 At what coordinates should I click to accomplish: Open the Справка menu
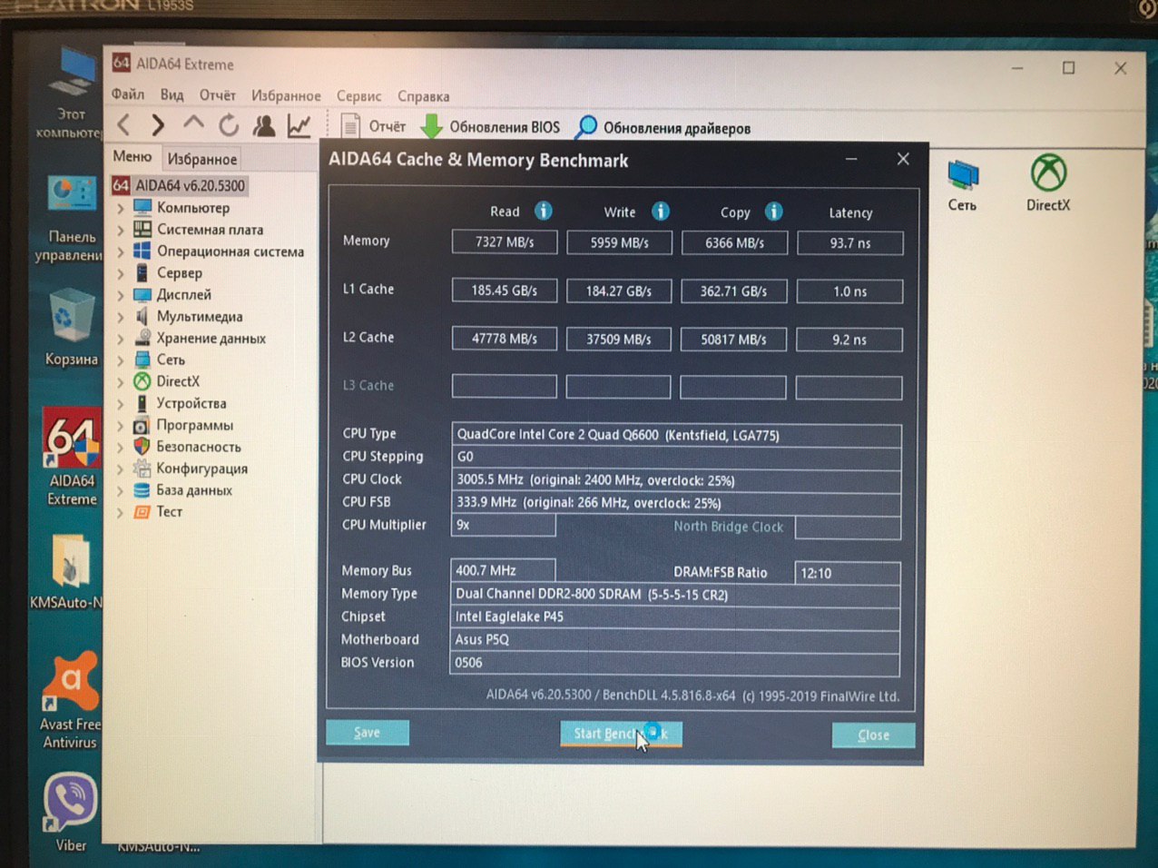(423, 96)
